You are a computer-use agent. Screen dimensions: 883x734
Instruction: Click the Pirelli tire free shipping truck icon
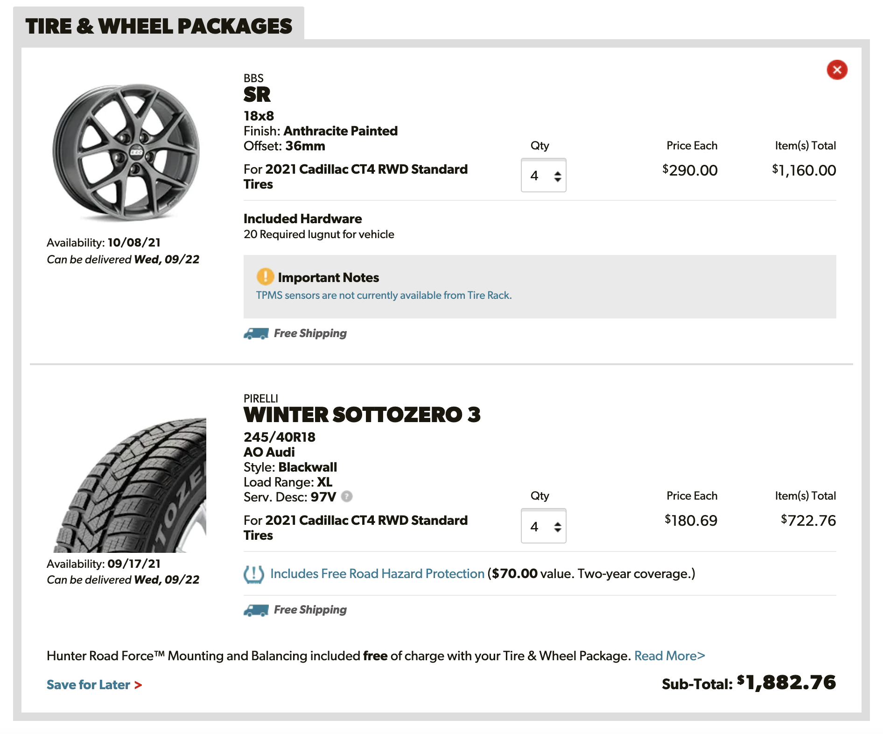pyautogui.click(x=256, y=610)
